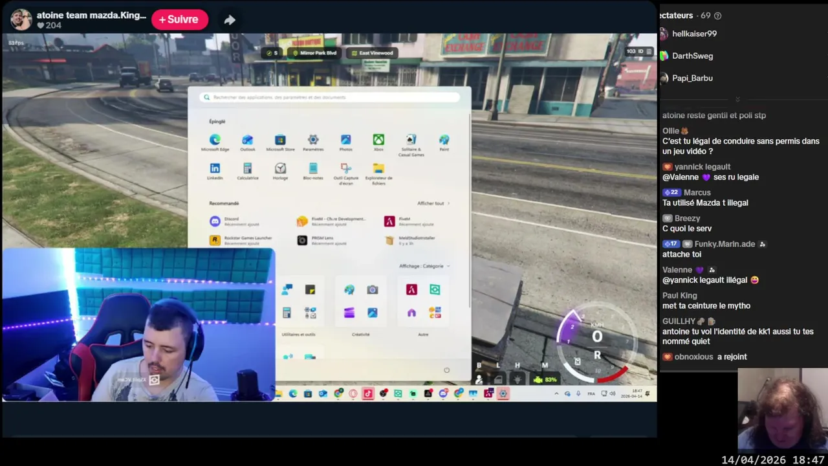Image resolution: width=828 pixels, height=466 pixels.
Task: Open the Utilitaires et outils category
Action: pyautogui.click(x=298, y=302)
